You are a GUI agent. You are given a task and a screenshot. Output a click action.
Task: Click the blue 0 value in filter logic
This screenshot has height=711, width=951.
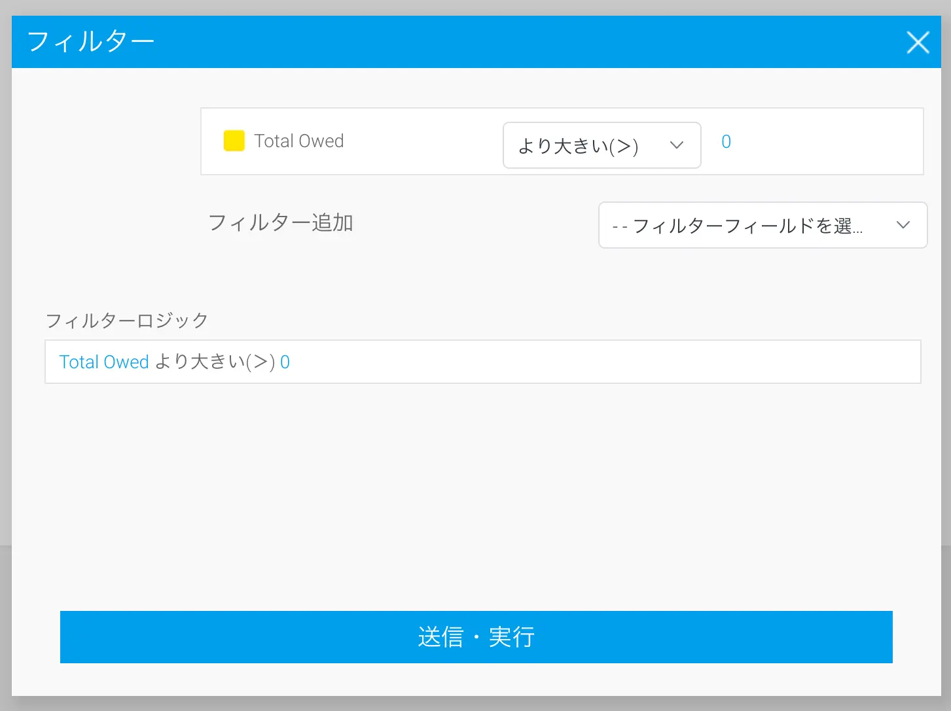pos(285,362)
